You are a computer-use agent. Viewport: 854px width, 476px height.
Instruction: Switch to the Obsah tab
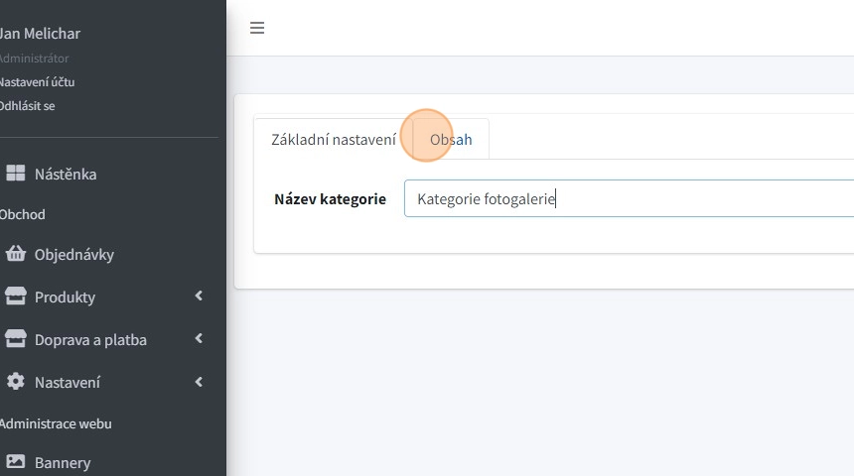pos(451,140)
